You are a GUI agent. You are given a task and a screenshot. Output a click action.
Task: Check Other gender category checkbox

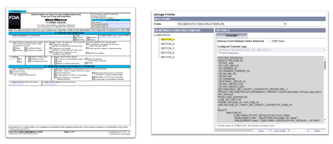click(x=87, y=48)
